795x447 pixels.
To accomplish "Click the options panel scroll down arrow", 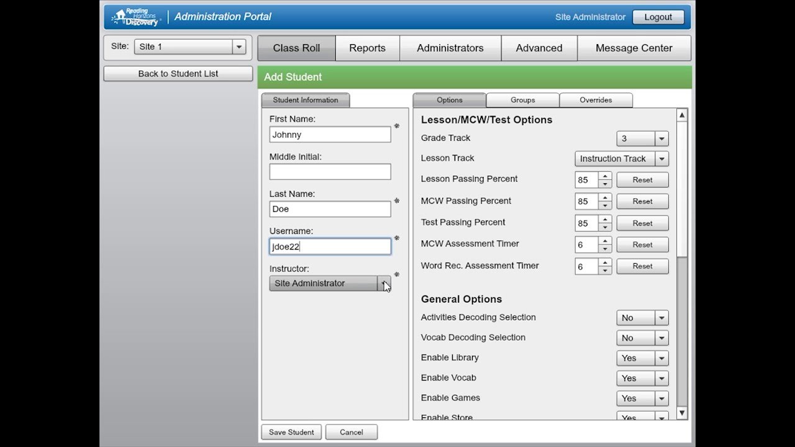I will click(x=682, y=413).
